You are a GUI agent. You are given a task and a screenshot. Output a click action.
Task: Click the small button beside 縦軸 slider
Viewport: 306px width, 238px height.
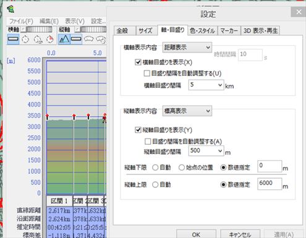[x=77, y=30]
